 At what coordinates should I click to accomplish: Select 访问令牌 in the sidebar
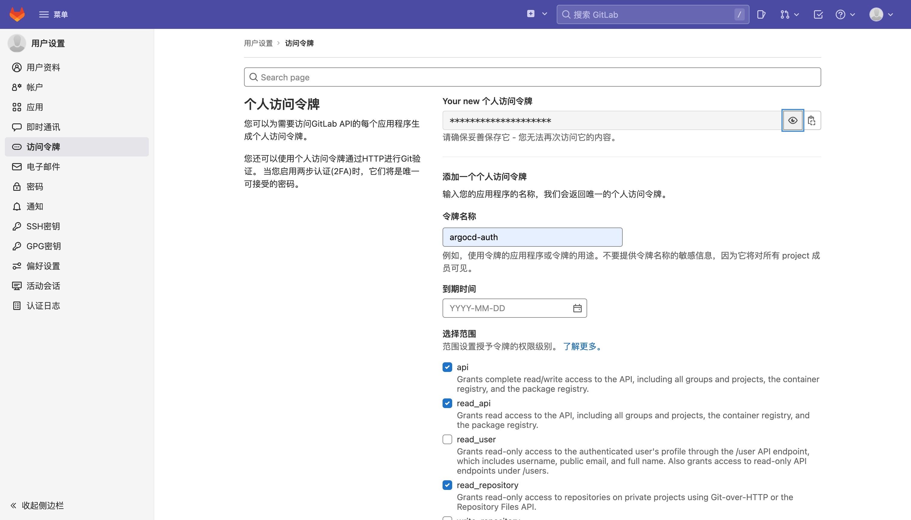pyautogui.click(x=77, y=147)
